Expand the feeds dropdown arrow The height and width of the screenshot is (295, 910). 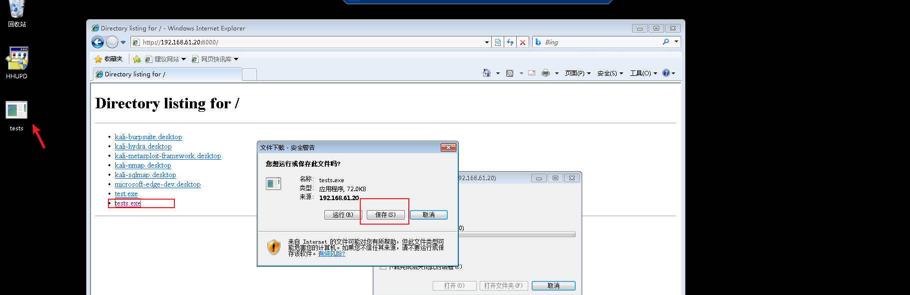[521, 73]
